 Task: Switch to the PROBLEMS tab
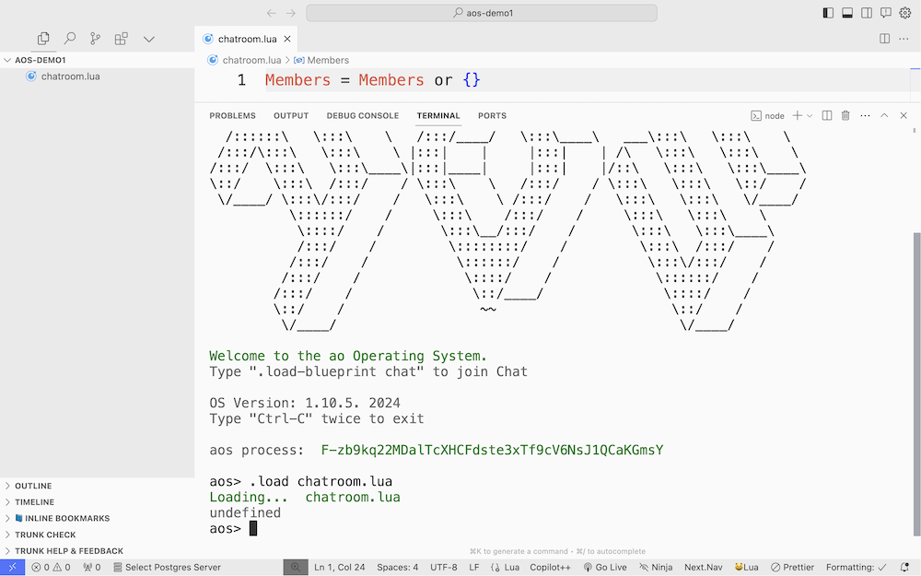click(x=232, y=116)
